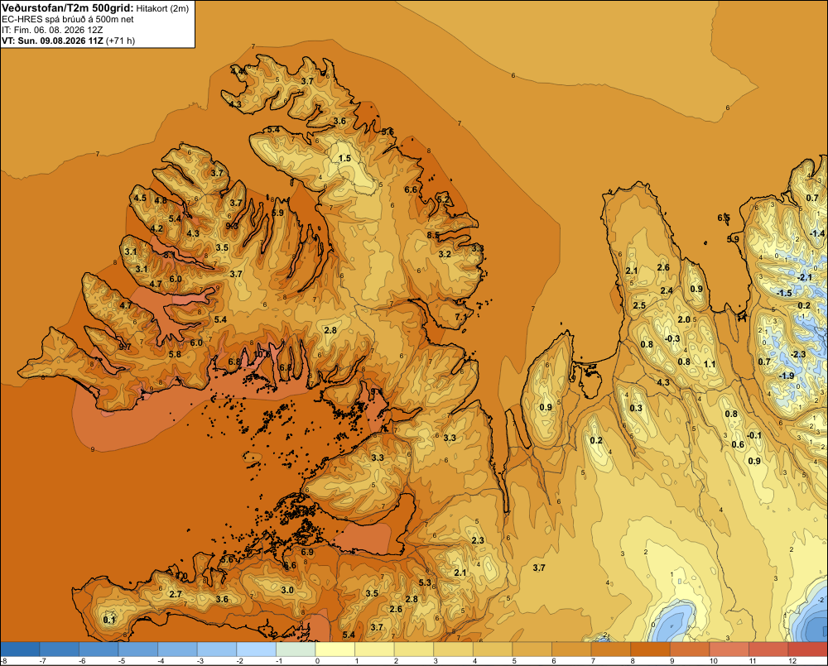Click the '2.0' temperature label
The height and width of the screenshot is (666, 828).
684,319
